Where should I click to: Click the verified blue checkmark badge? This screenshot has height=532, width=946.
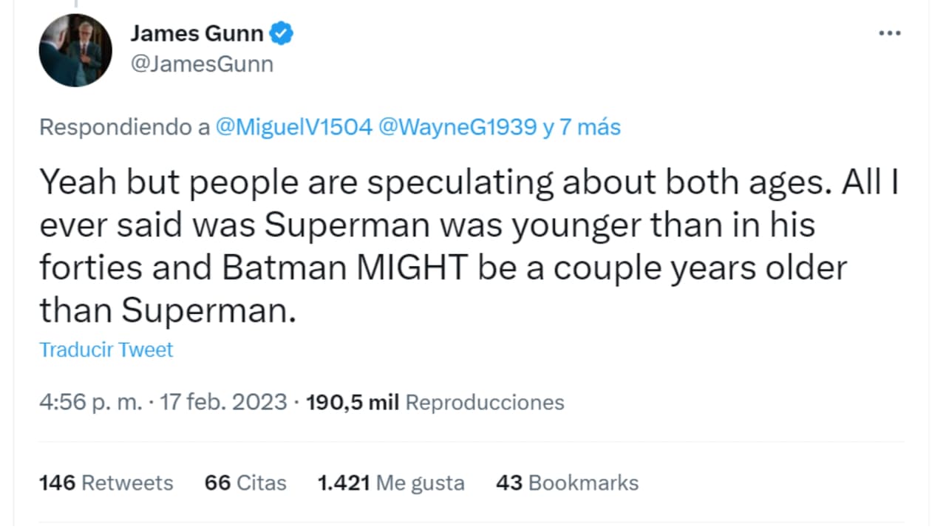282,33
